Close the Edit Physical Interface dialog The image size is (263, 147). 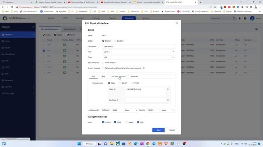tap(177, 23)
